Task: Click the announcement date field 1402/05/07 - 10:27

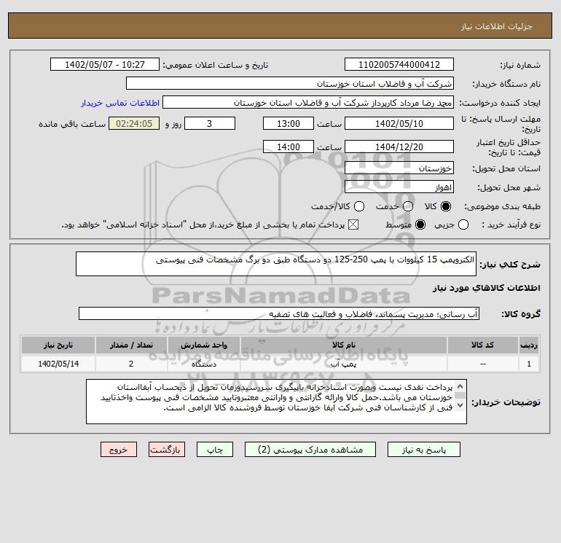Action: point(105,64)
